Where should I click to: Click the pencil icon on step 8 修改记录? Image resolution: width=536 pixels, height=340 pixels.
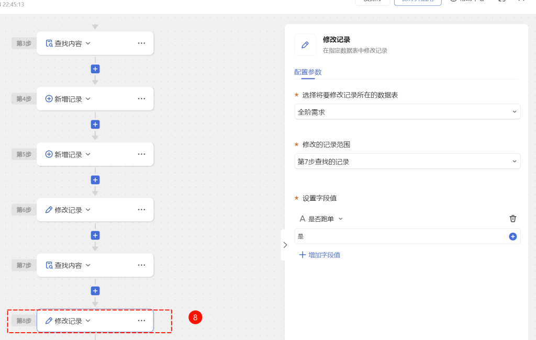click(x=49, y=321)
